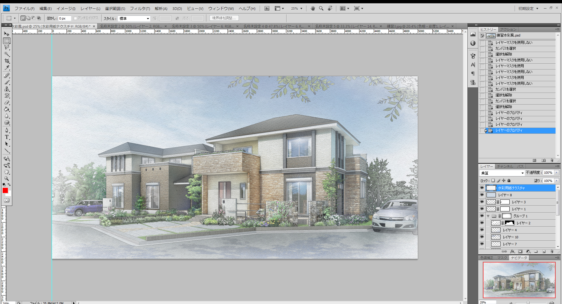
Task: Select the Crop tool
Action: pyautogui.click(x=7, y=61)
